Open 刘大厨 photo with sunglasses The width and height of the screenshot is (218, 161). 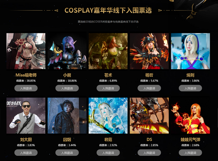pos(26,116)
